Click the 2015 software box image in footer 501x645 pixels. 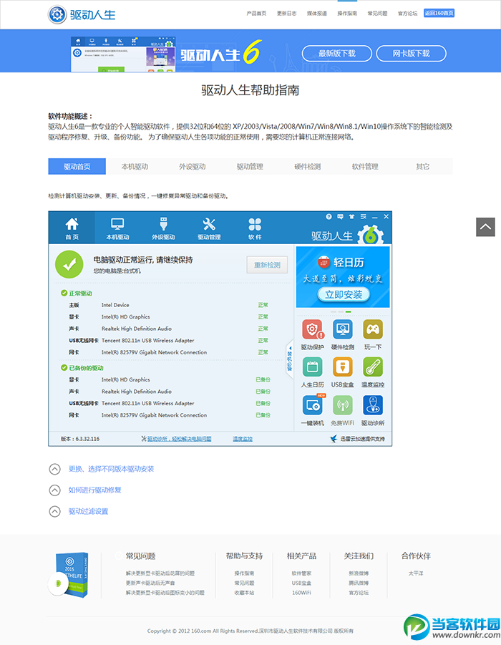(x=69, y=574)
